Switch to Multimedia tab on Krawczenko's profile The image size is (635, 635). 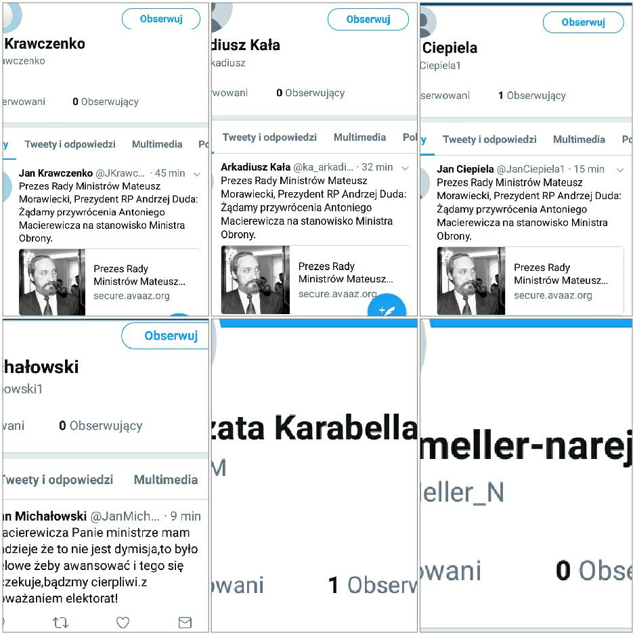click(x=157, y=144)
